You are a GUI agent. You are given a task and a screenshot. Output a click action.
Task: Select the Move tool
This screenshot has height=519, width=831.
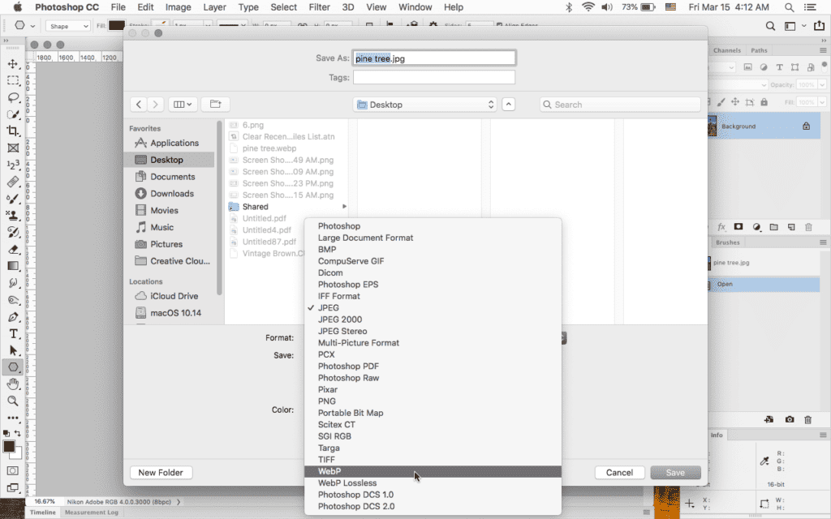(13, 64)
